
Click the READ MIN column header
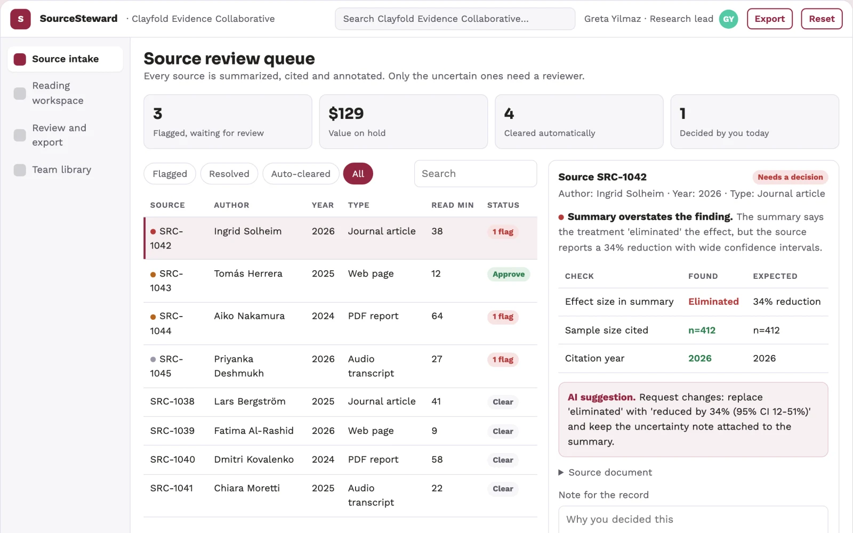[453, 205]
